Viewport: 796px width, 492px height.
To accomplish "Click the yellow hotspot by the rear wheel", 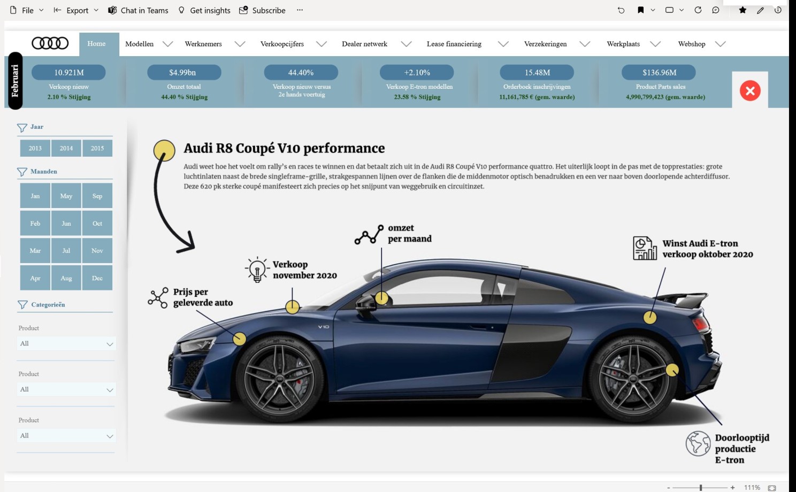I will coord(672,370).
